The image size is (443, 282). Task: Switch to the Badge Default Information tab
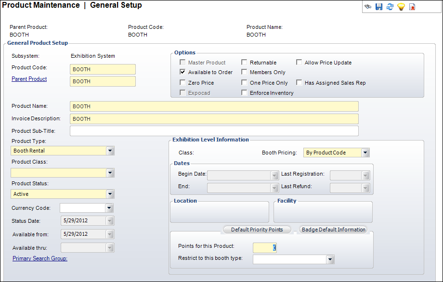[333, 230]
